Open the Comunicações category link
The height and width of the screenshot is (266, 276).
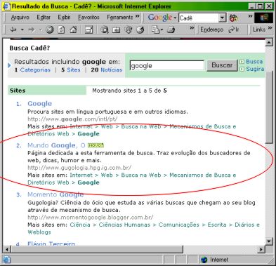pos(179,225)
